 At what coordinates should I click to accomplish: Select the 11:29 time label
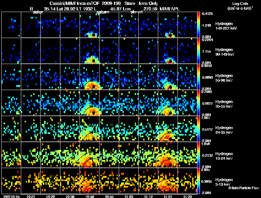[187, 196]
